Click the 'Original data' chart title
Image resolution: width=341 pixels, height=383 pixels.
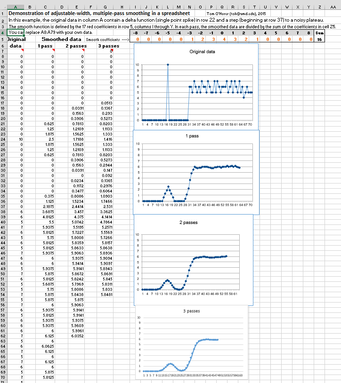202,51
